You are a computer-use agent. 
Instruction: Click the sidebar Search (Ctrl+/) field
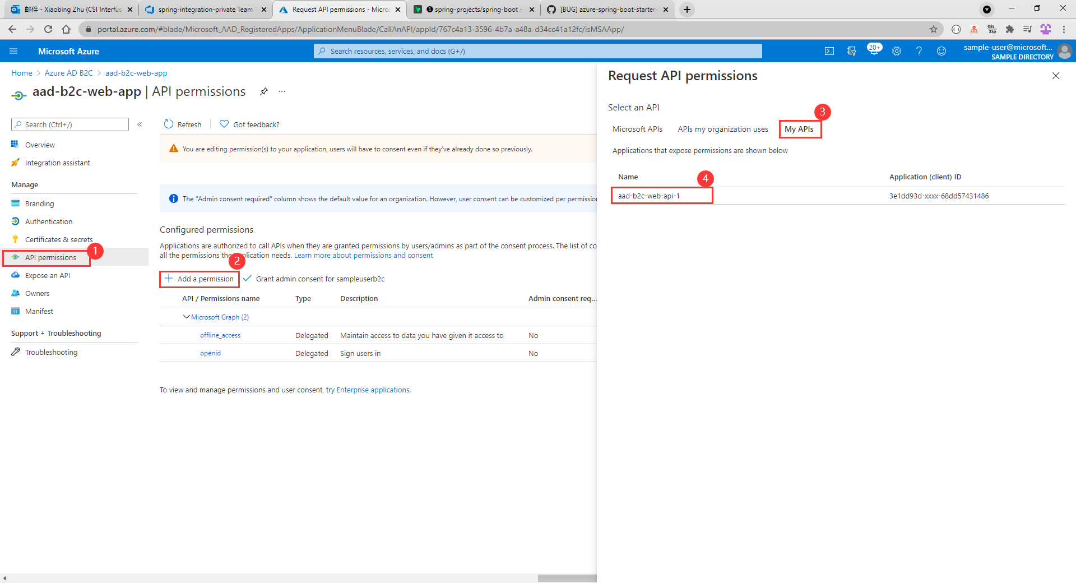[x=70, y=124]
